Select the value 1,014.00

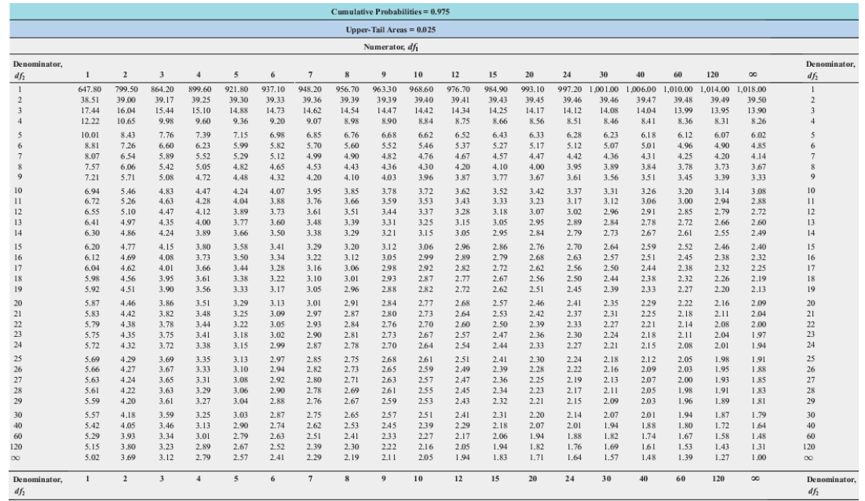tap(715, 90)
